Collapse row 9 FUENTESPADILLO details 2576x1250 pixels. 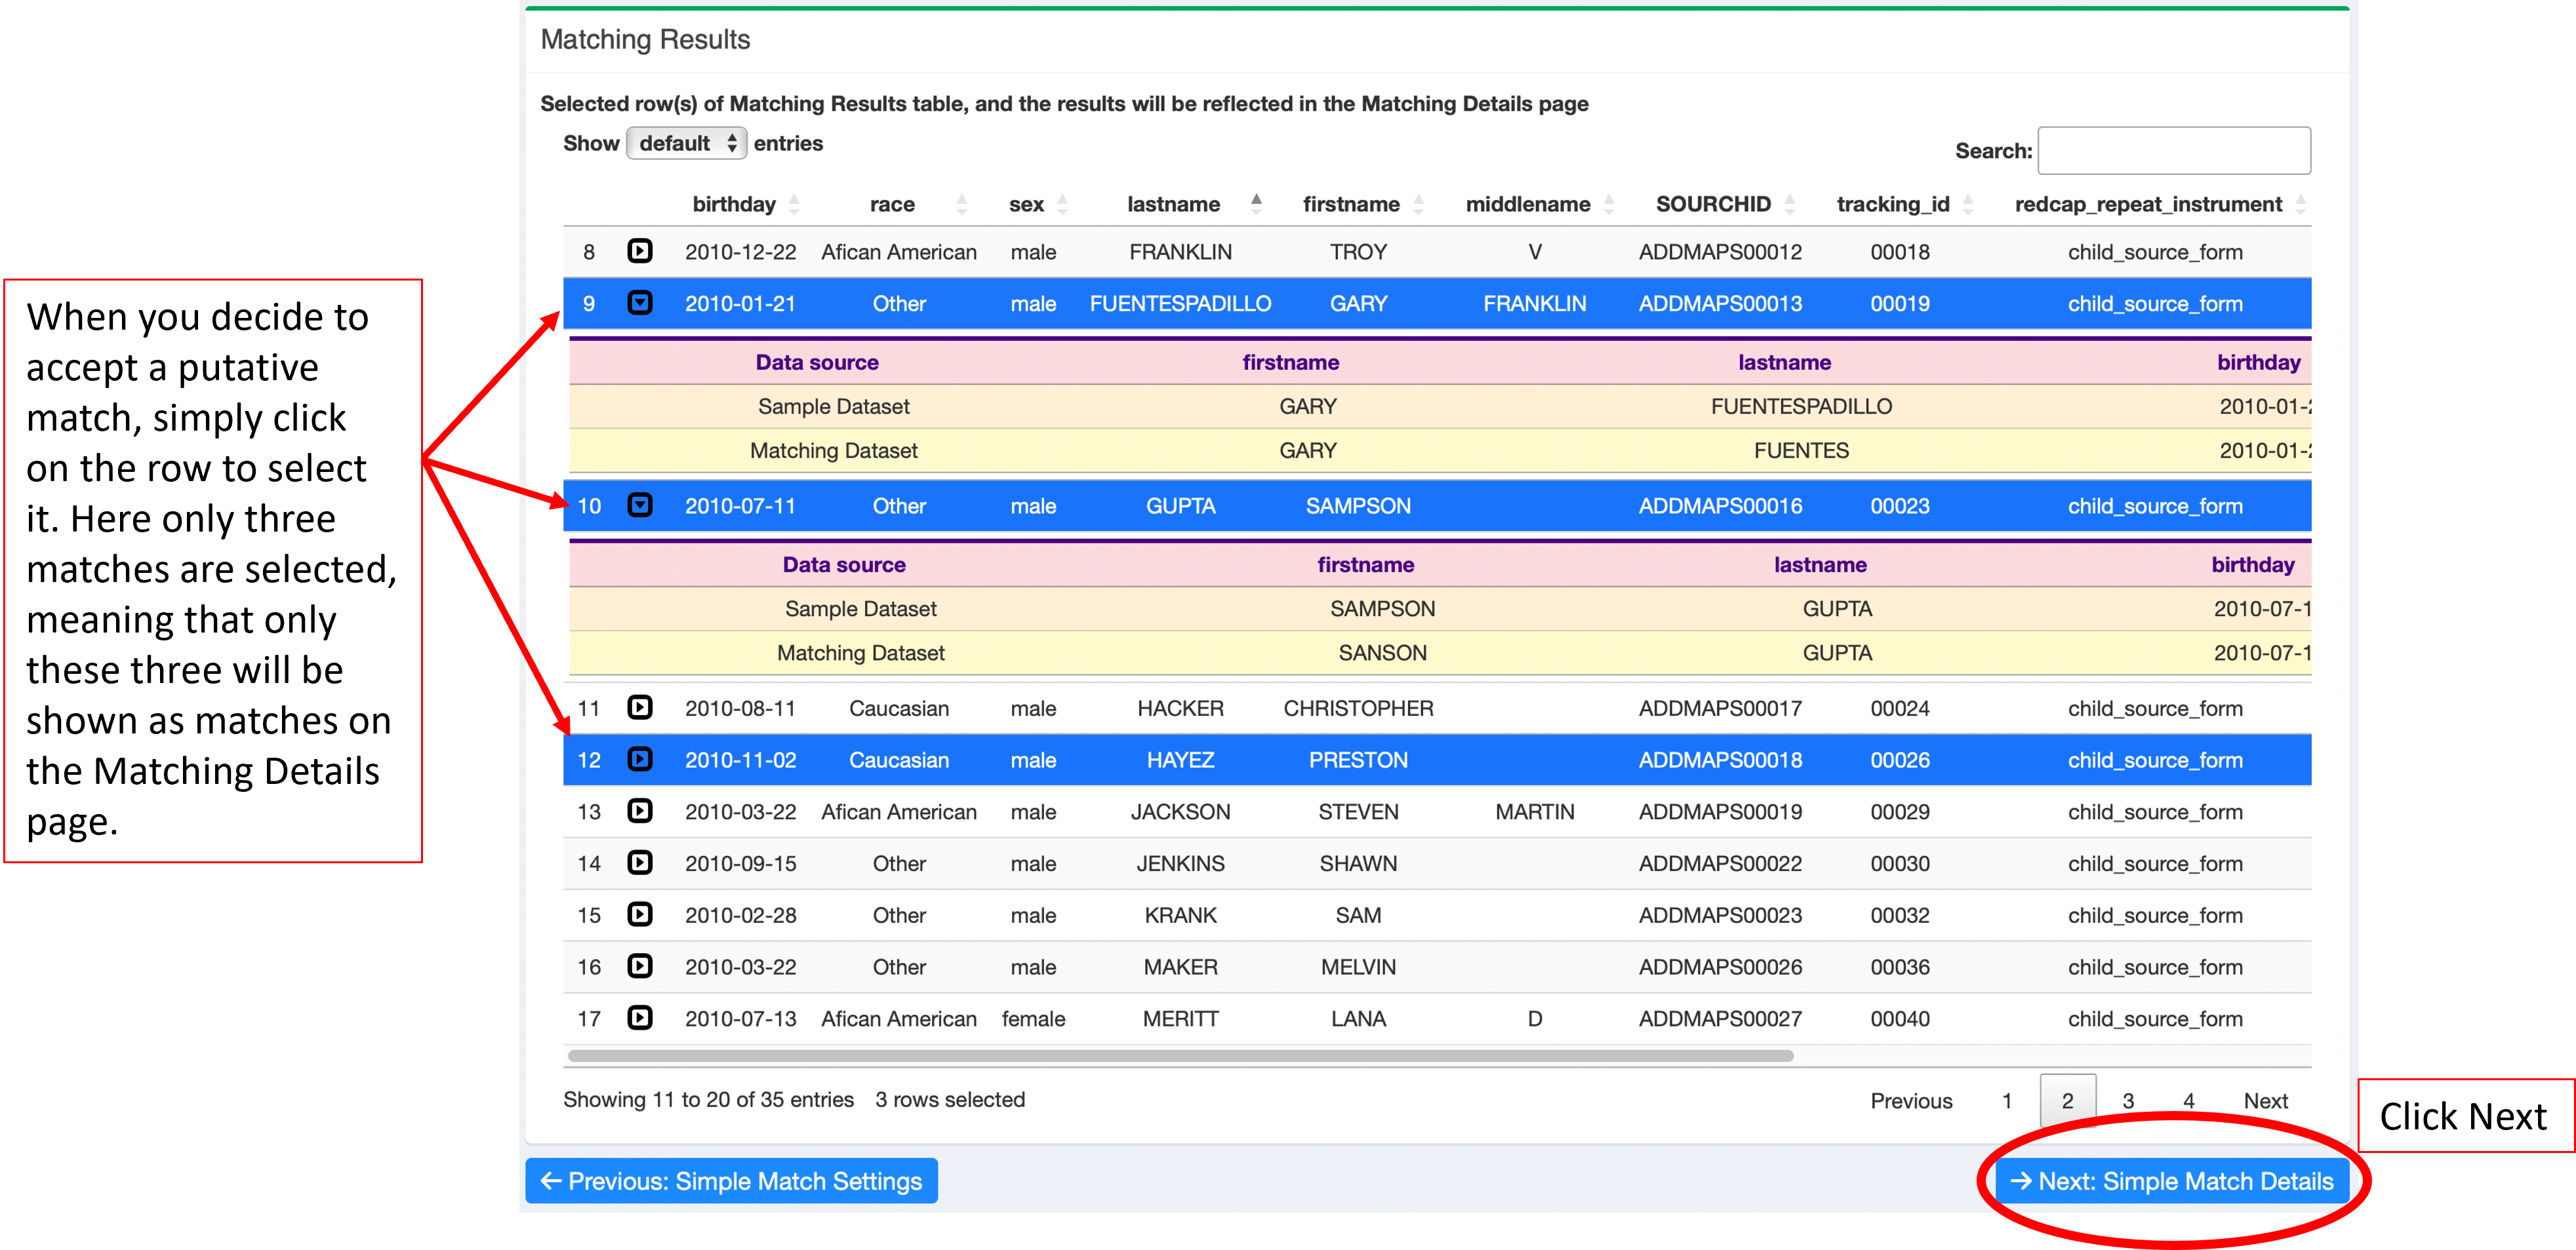[639, 303]
